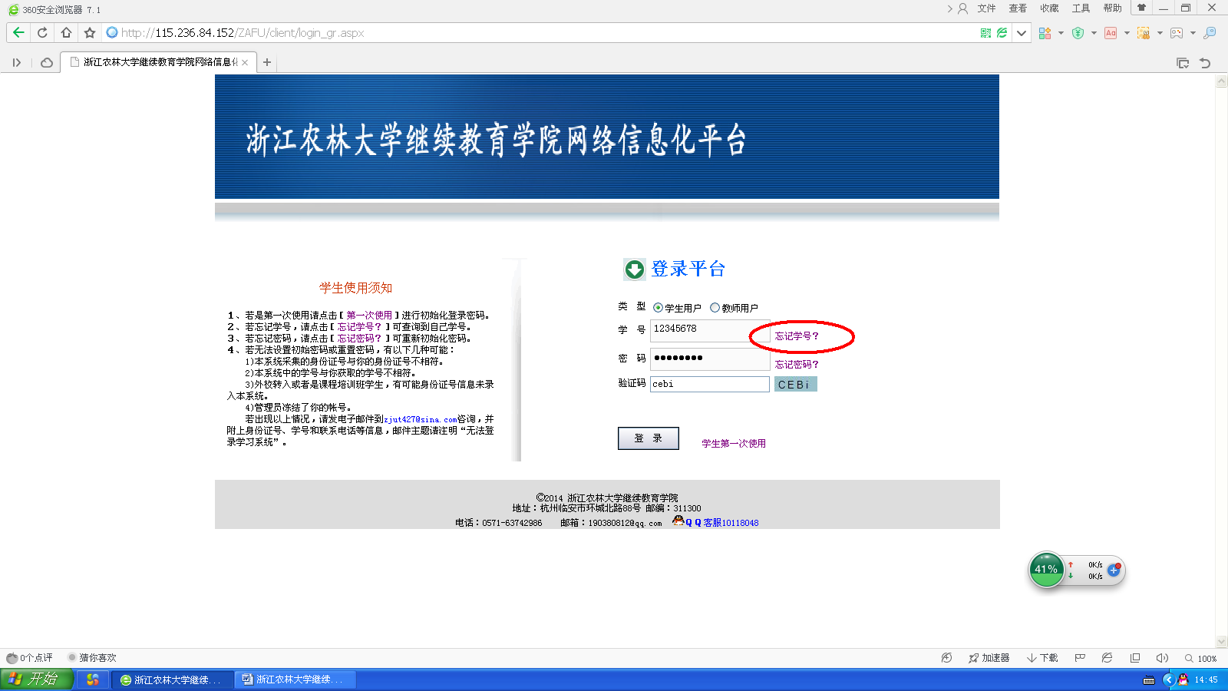The width and height of the screenshot is (1228, 691).
Task: Refresh the CEBi captcha image
Action: (795, 384)
